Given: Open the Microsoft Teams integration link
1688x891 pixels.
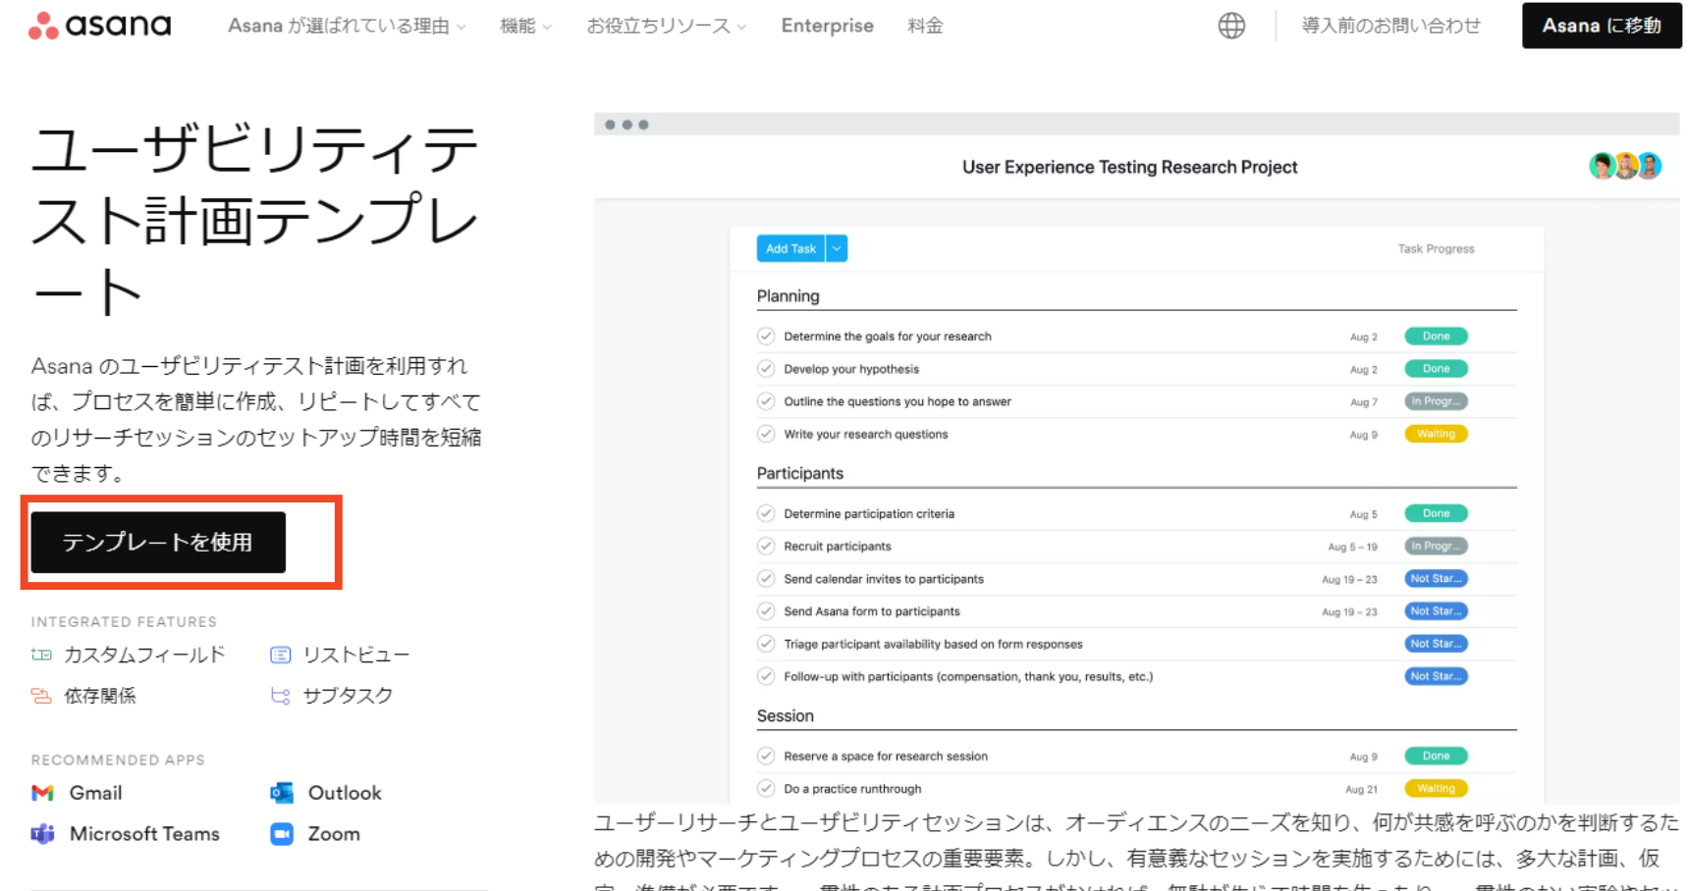Looking at the screenshot, I should pyautogui.click(x=144, y=834).
